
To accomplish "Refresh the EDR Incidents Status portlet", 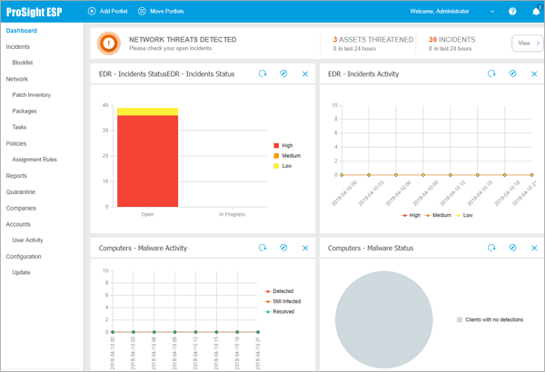I will 263,73.
